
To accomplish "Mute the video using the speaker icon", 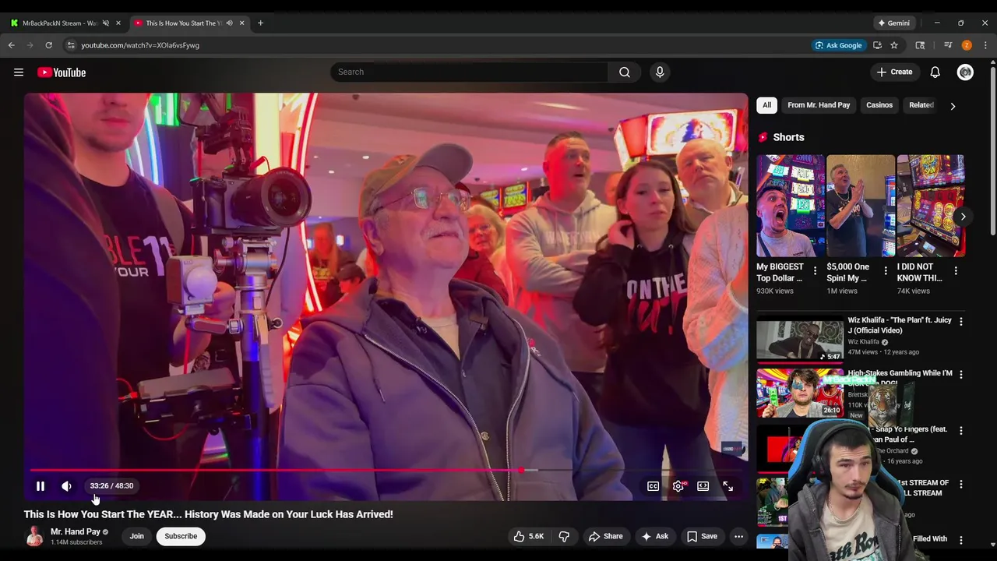I will (66, 486).
